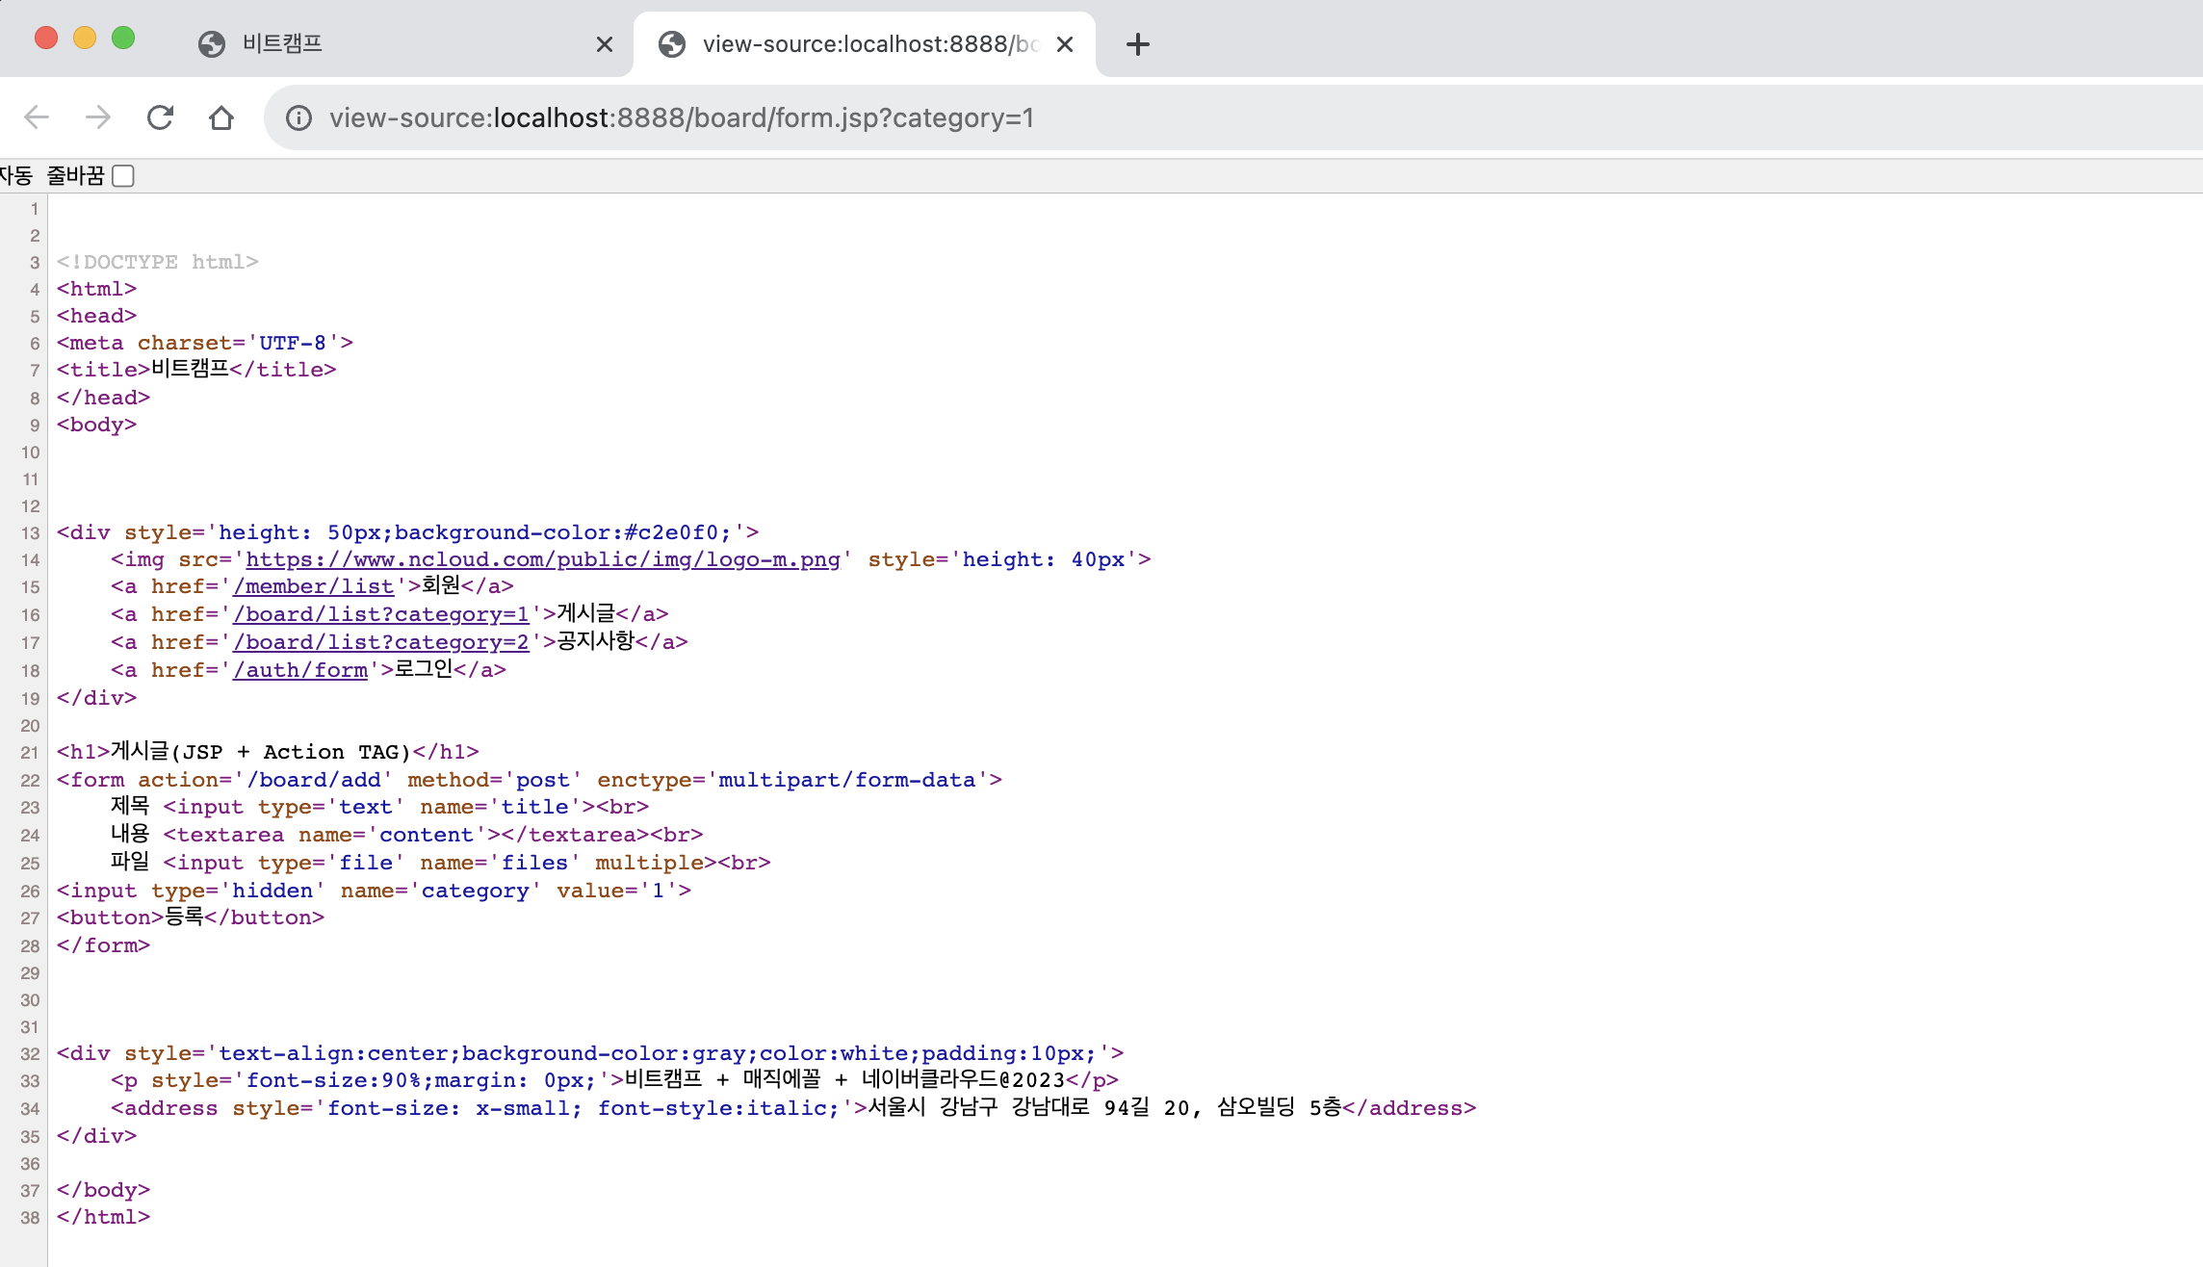Screen dimensions: 2203x1267
Task: Follow the /member/list link
Action: pyautogui.click(x=314, y=586)
